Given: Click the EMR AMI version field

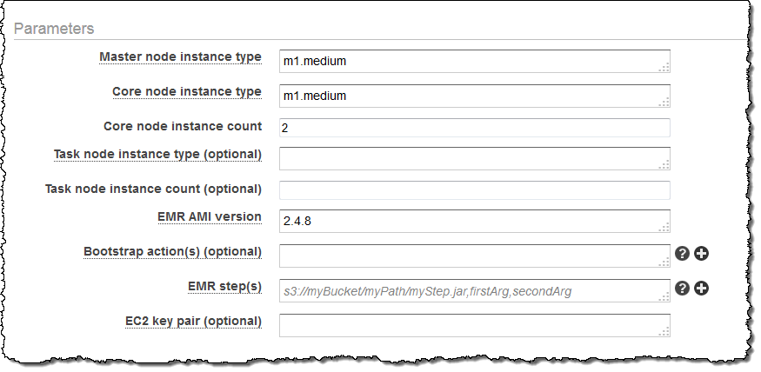Looking at the screenshot, I should (474, 221).
